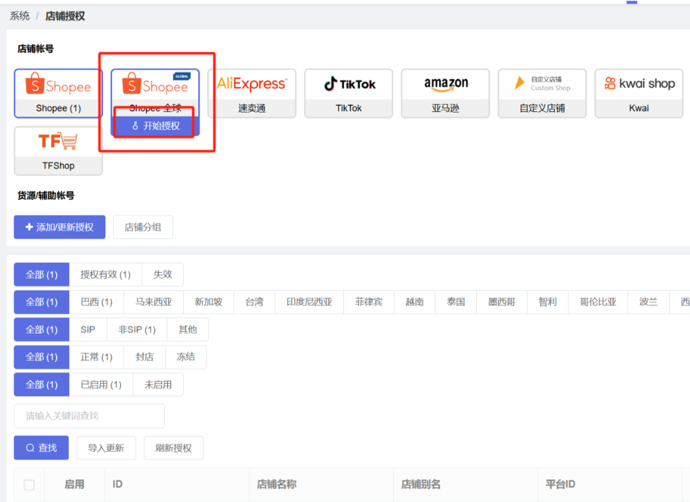Viewport: 690px width, 502px height.
Task: Focus the 请输入关键词查找 search field
Action: pos(89,416)
